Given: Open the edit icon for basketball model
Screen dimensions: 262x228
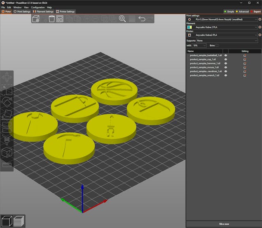Looking at the screenshot, I should [x=245, y=55].
